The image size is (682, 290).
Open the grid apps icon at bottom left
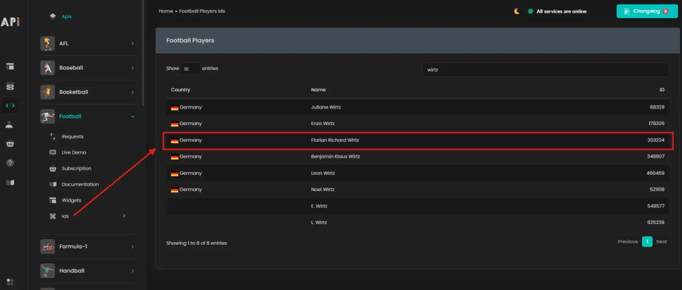[x=10, y=282]
